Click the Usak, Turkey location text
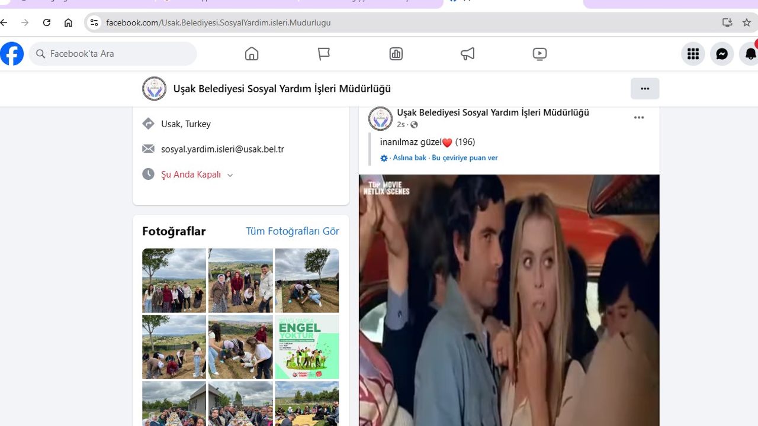This screenshot has height=426, width=758. point(186,124)
